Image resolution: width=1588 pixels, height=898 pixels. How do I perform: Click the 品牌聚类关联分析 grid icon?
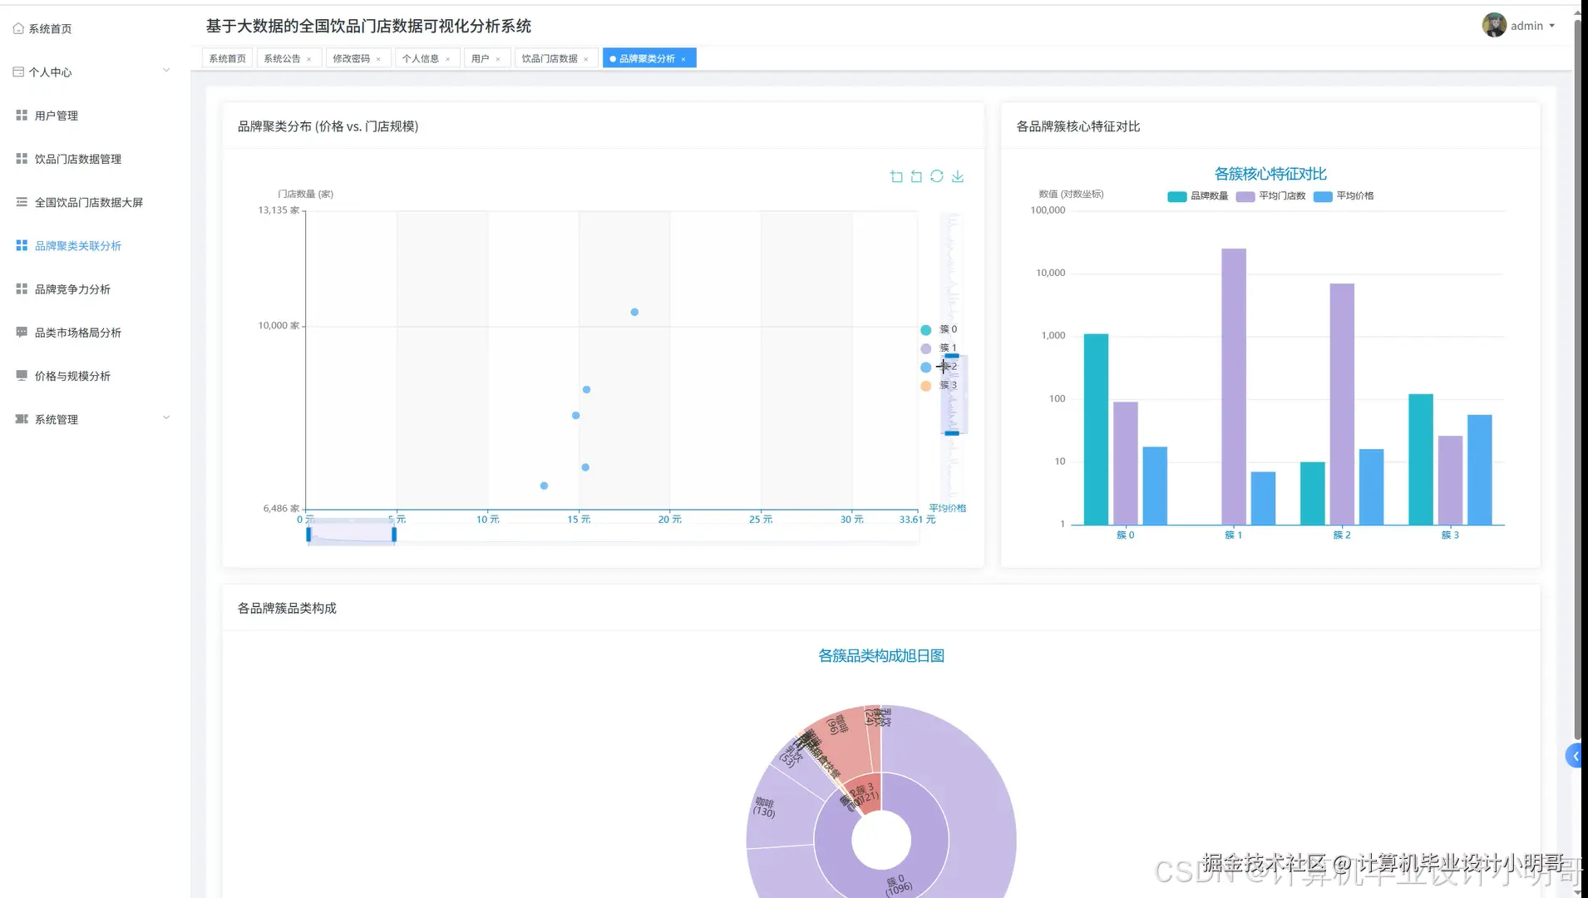pyautogui.click(x=22, y=245)
